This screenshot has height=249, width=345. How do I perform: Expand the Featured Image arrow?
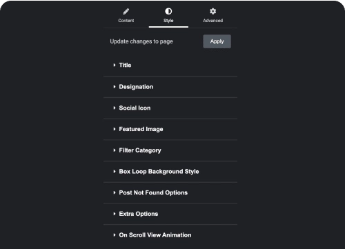pos(115,129)
